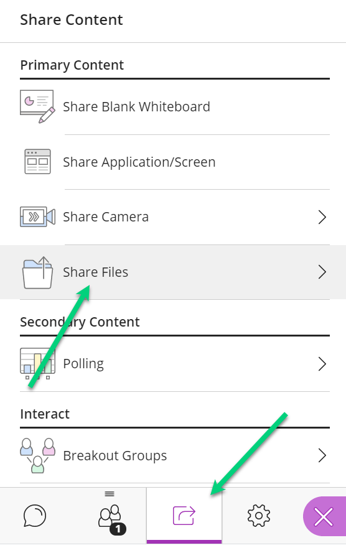This screenshot has width=346, height=548.
Task: Close the panel with purple X button
Action: pos(324,516)
